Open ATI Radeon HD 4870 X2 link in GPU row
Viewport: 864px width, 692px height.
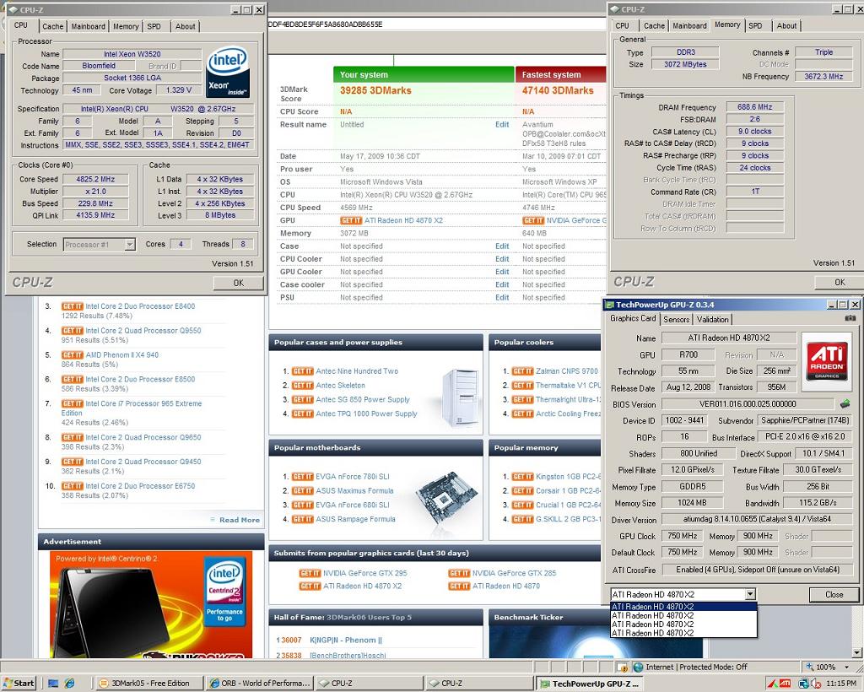403,220
